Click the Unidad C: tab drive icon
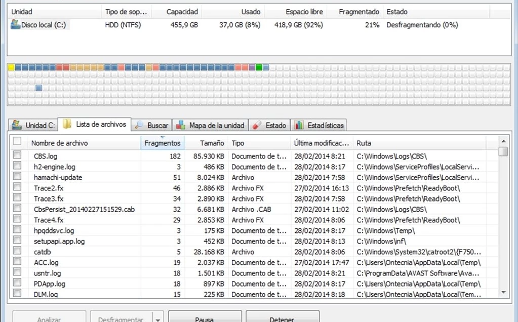Image resolution: width=518 pixels, height=322 pixels. pyautogui.click(x=17, y=125)
